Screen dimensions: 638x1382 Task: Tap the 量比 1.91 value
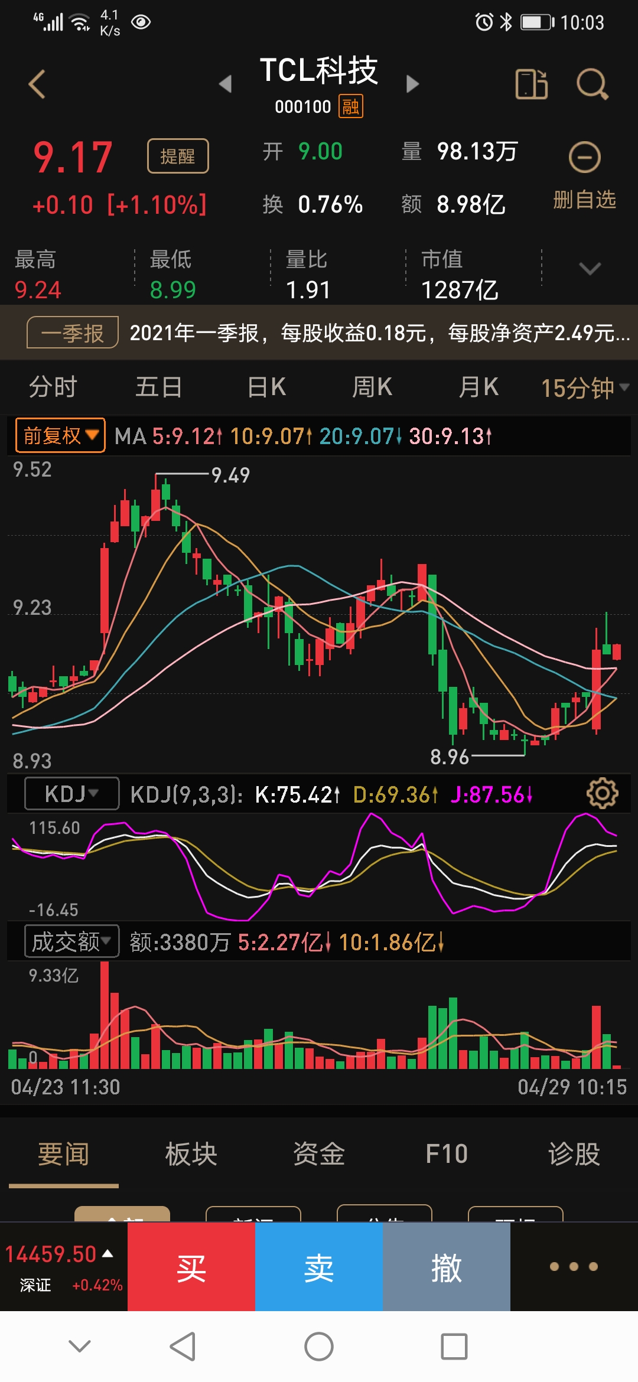[308, 289]
